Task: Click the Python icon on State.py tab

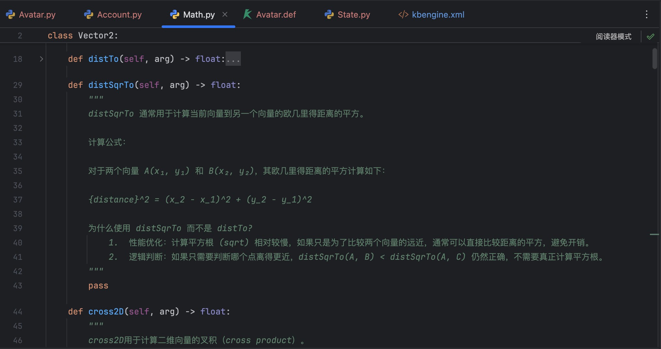Action: [x=329, y=15]
